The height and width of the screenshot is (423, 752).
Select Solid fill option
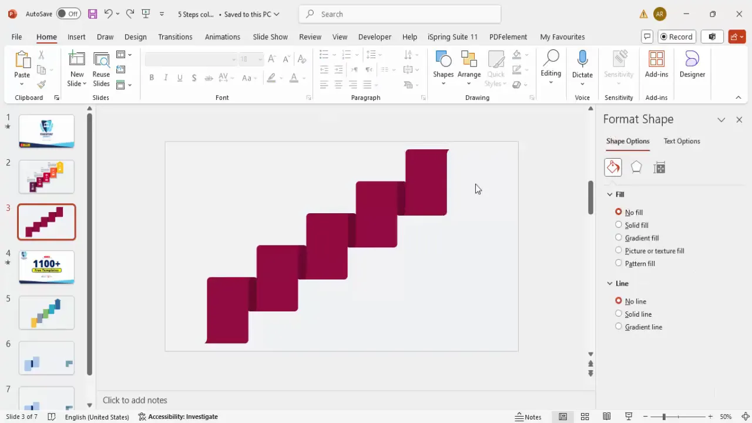coord(632,225)
